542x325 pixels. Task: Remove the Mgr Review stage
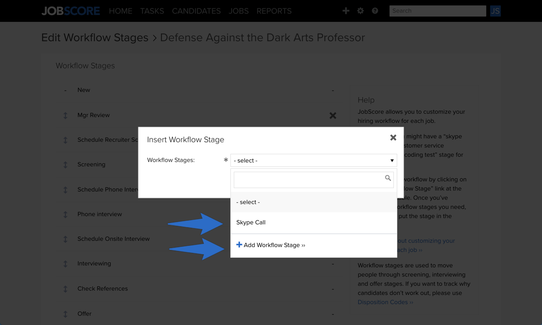click(332, 116)
